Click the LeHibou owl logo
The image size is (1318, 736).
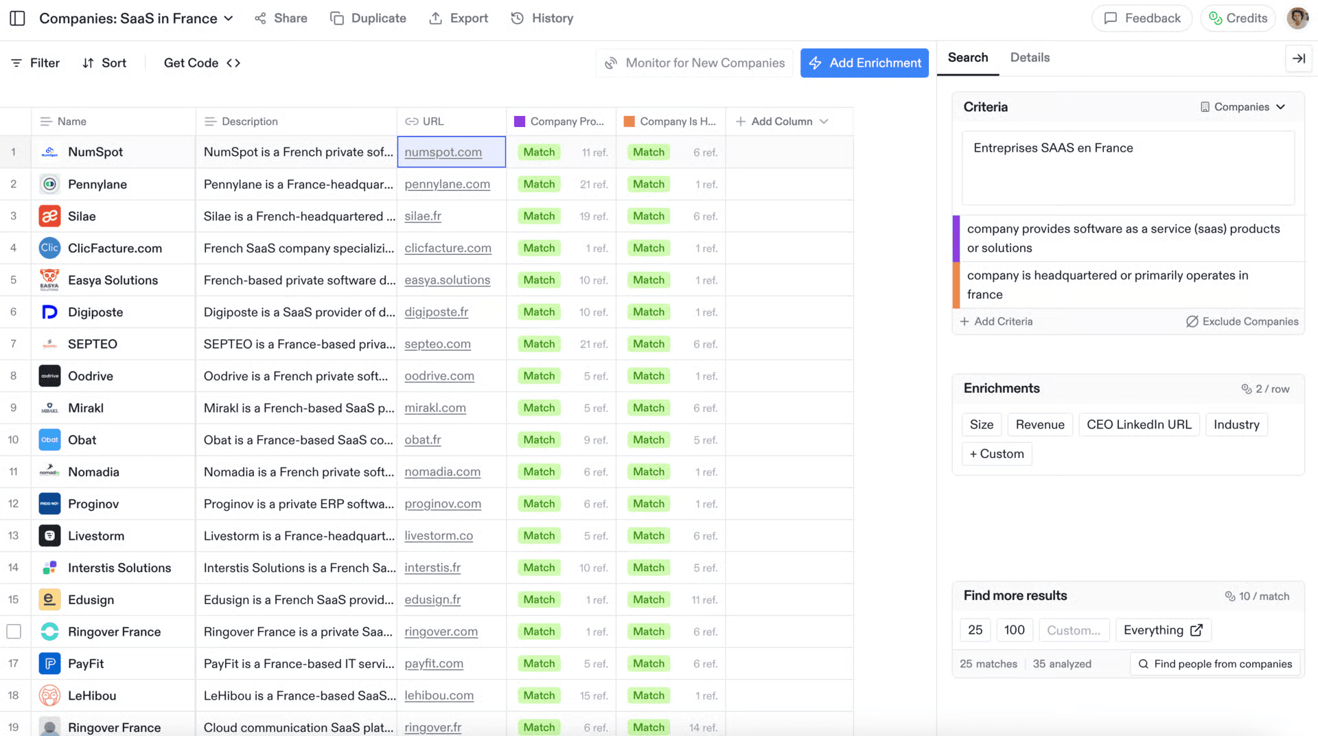tap(49, 695)
